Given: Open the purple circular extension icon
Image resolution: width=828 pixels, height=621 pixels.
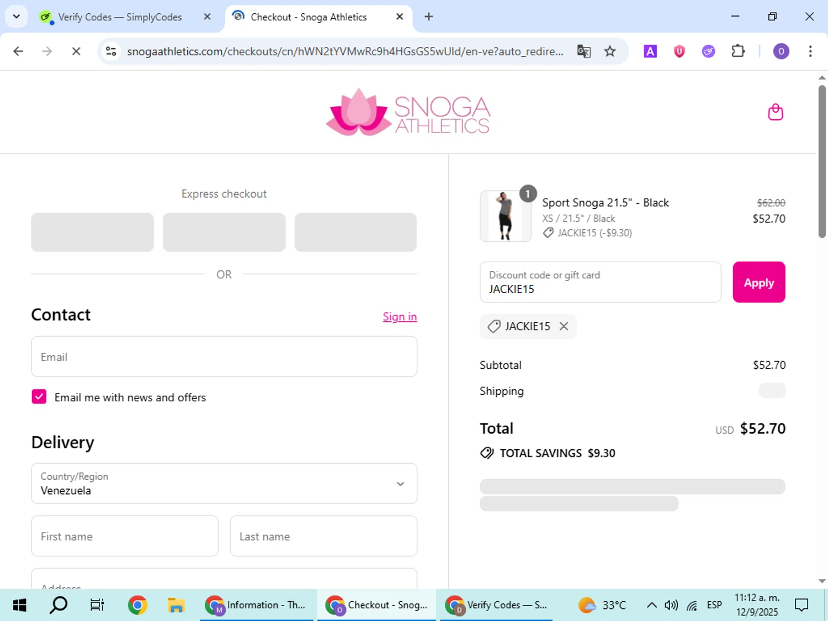Looking at the screenshot, I should point(708,51).
